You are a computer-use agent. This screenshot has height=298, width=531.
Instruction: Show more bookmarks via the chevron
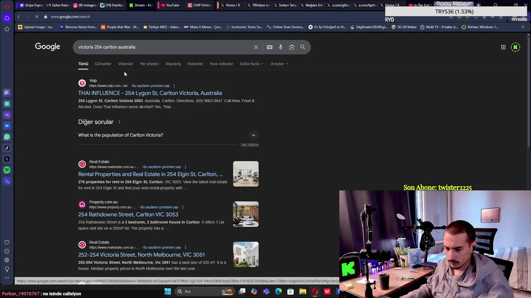[523, 27]
